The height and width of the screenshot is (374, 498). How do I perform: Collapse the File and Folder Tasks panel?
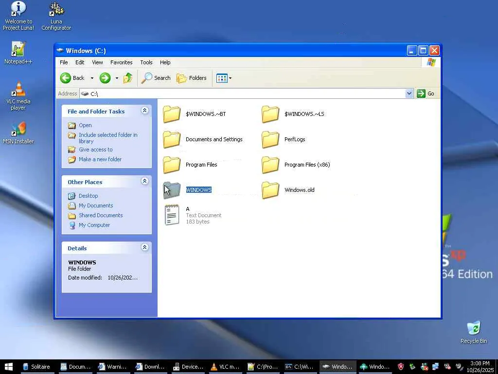(145, 111)
